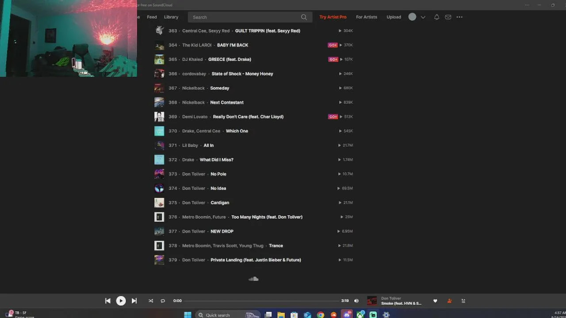Go to the Feed tab
The image size is (566, 318).
[x=152, y=17]
